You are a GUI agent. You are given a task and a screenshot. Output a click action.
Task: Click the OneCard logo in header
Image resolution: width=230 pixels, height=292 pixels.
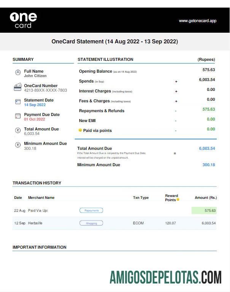pos(23,20)
